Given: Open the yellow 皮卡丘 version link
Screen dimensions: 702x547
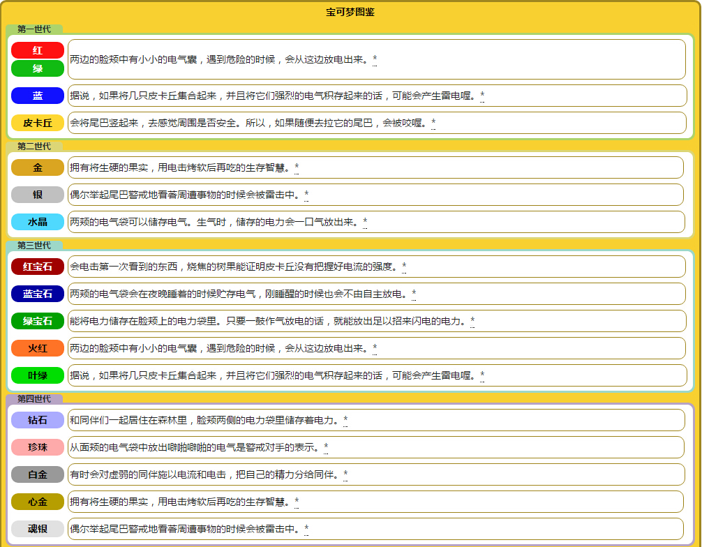Looking at the screenshot, I should point(38,123).
